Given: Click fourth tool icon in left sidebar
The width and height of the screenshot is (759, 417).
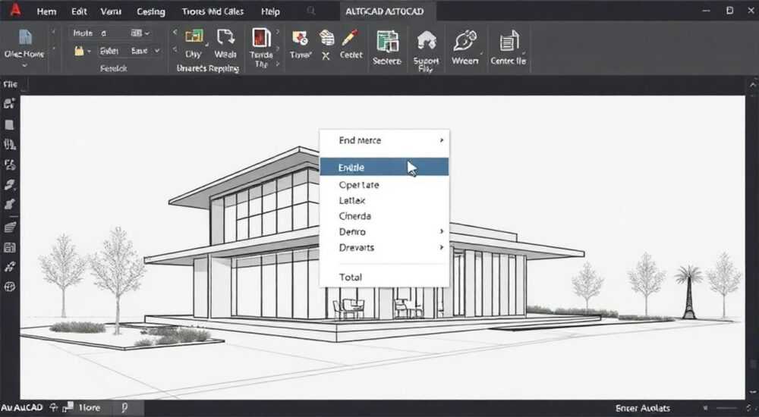Looking at the screenshot, I should pyautogui.click(x=10, y=165).
